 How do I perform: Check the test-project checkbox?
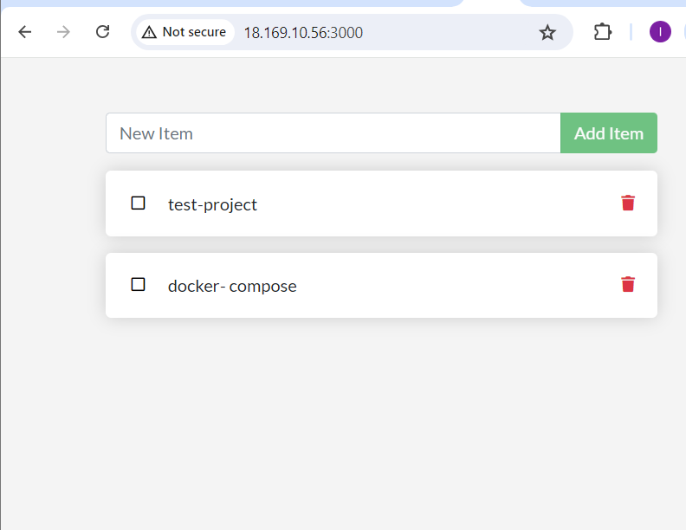pyautogui.click(x=138, y=204)
